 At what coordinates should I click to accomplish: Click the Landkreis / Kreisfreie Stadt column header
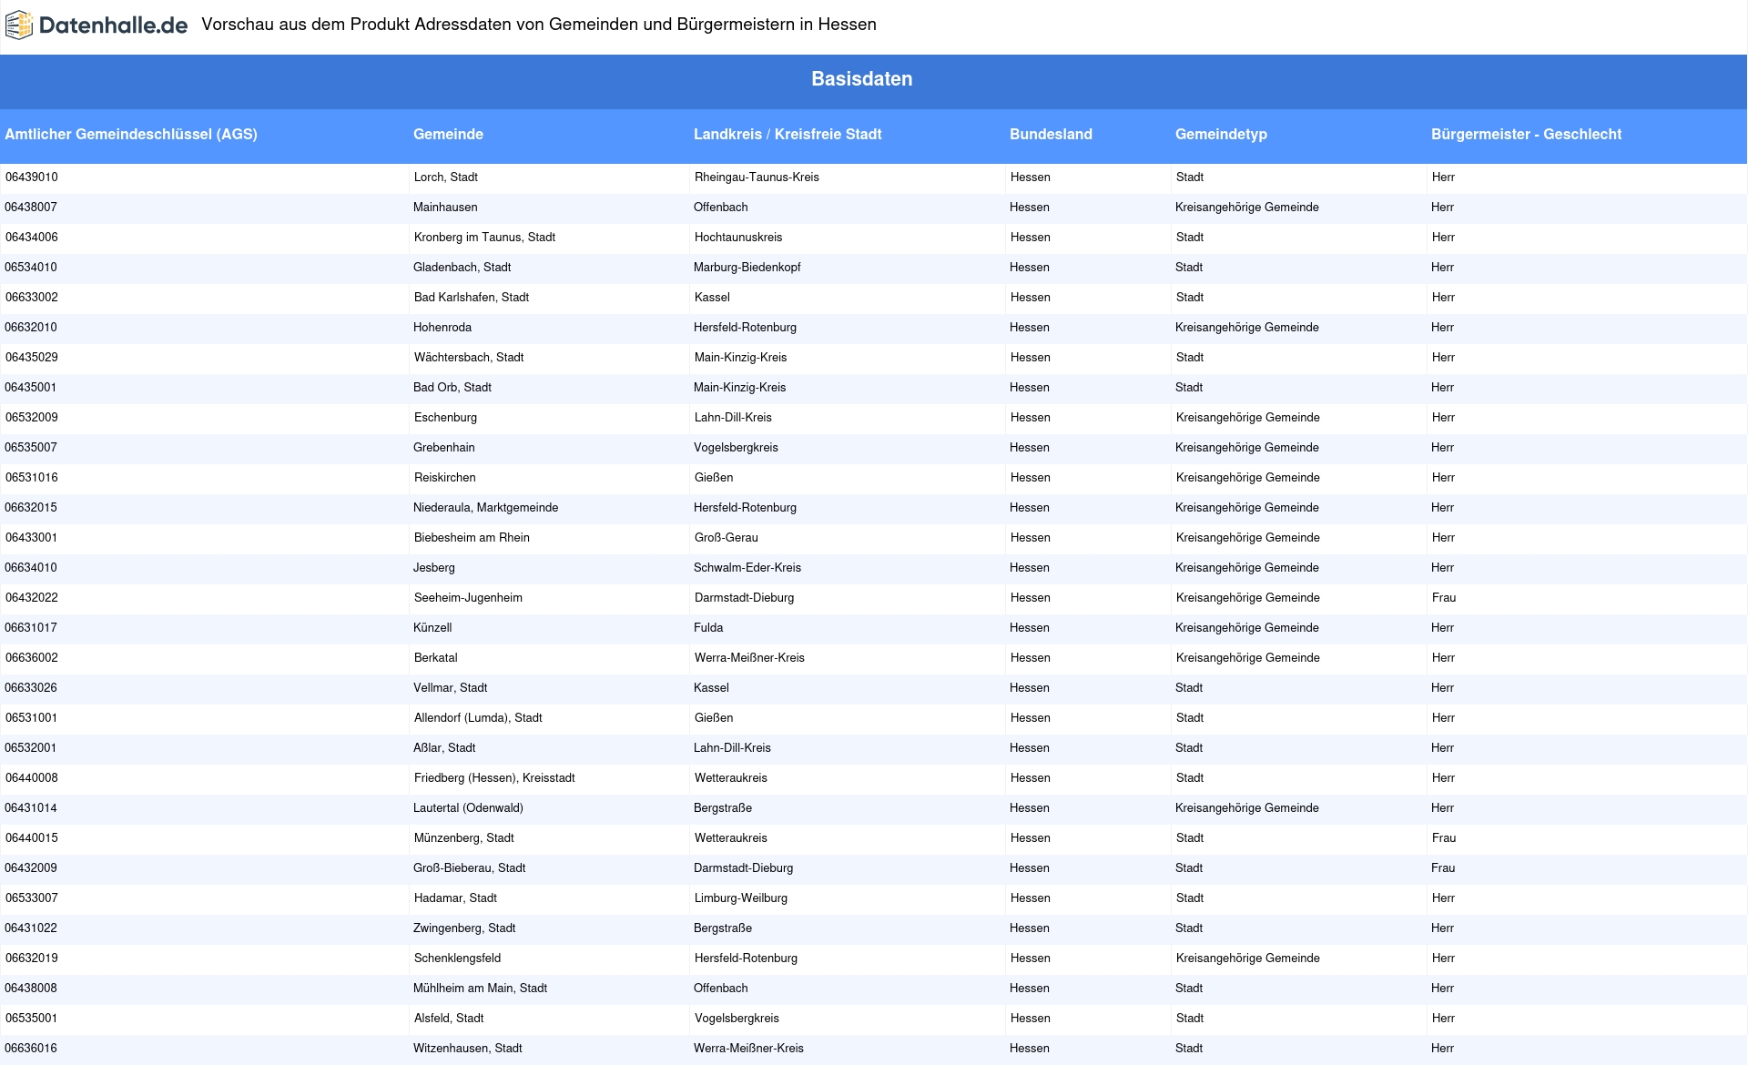788,135
